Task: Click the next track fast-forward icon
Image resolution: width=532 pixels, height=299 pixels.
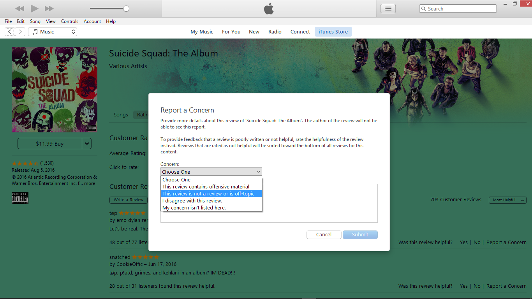Action: click(x=49, y=9)
